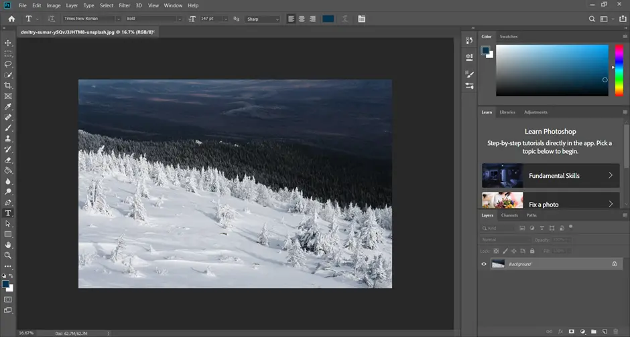Switch to the Swatches tab
The width and height of the screenshot is (630, 337).
coord(508,37)
